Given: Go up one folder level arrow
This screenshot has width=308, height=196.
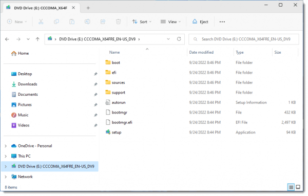Looking at the screenshot, I should [37, 39].
